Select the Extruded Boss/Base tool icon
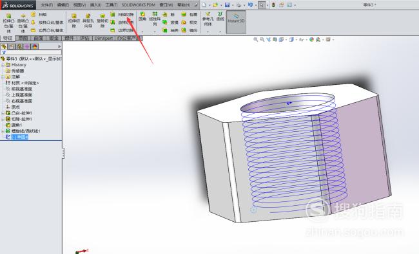This screenshot has width=419, height=254. (8, 16)
